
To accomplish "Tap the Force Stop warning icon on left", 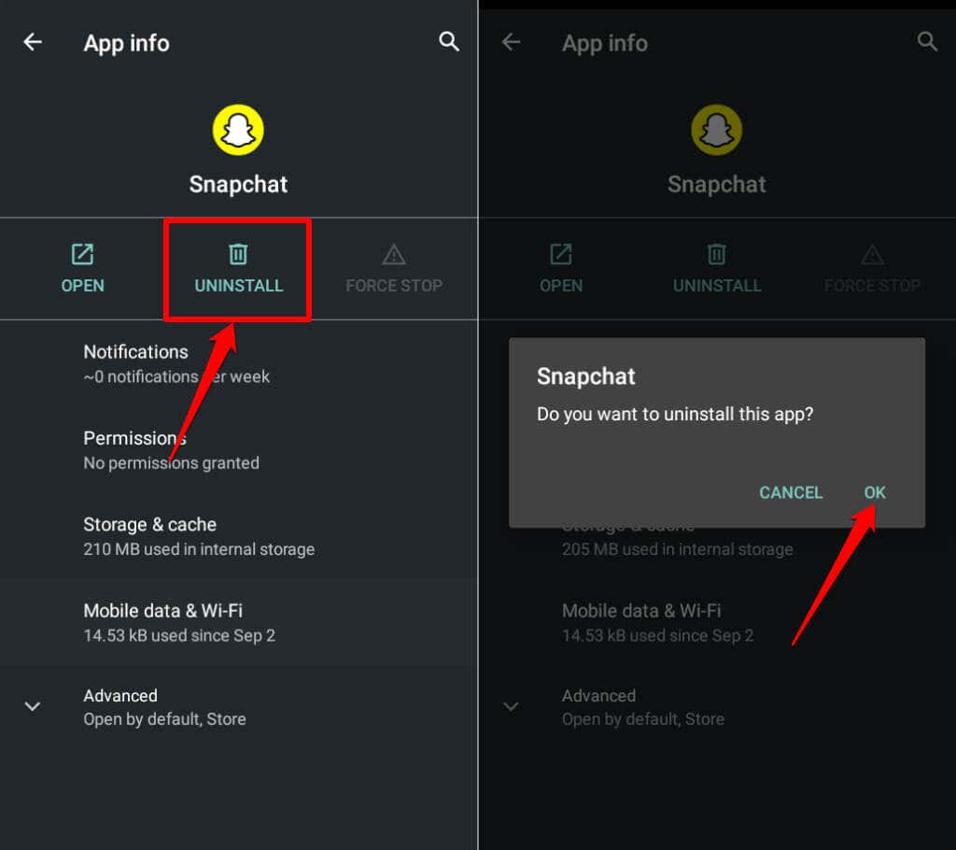I will [x=394, y=254].
